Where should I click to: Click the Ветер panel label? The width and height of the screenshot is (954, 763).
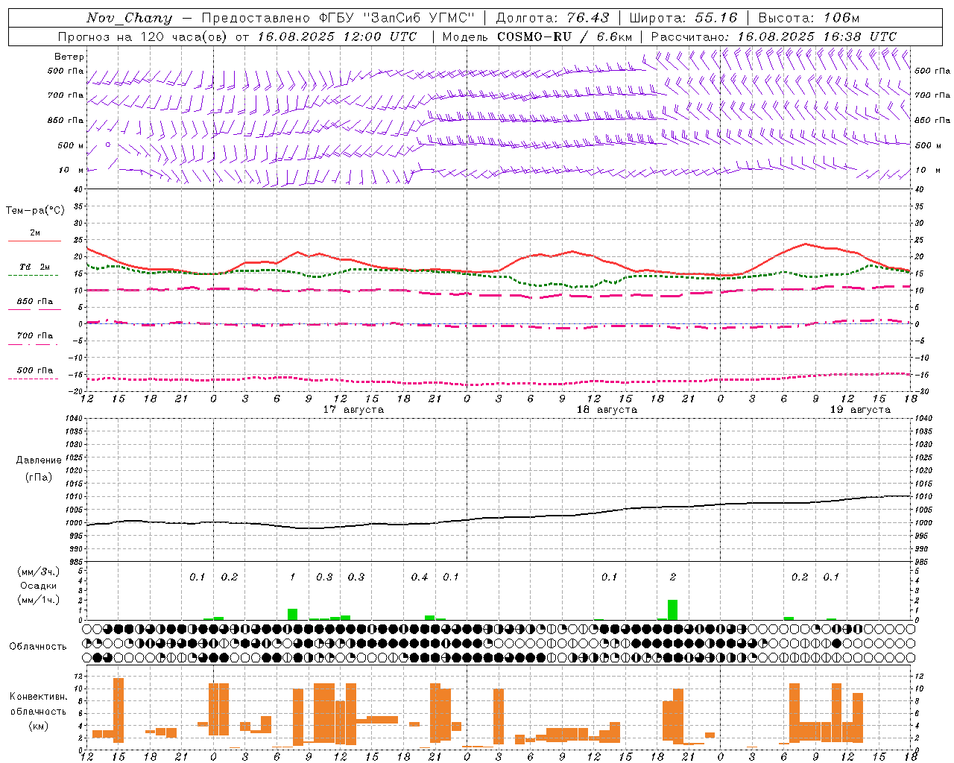(69, 57)
